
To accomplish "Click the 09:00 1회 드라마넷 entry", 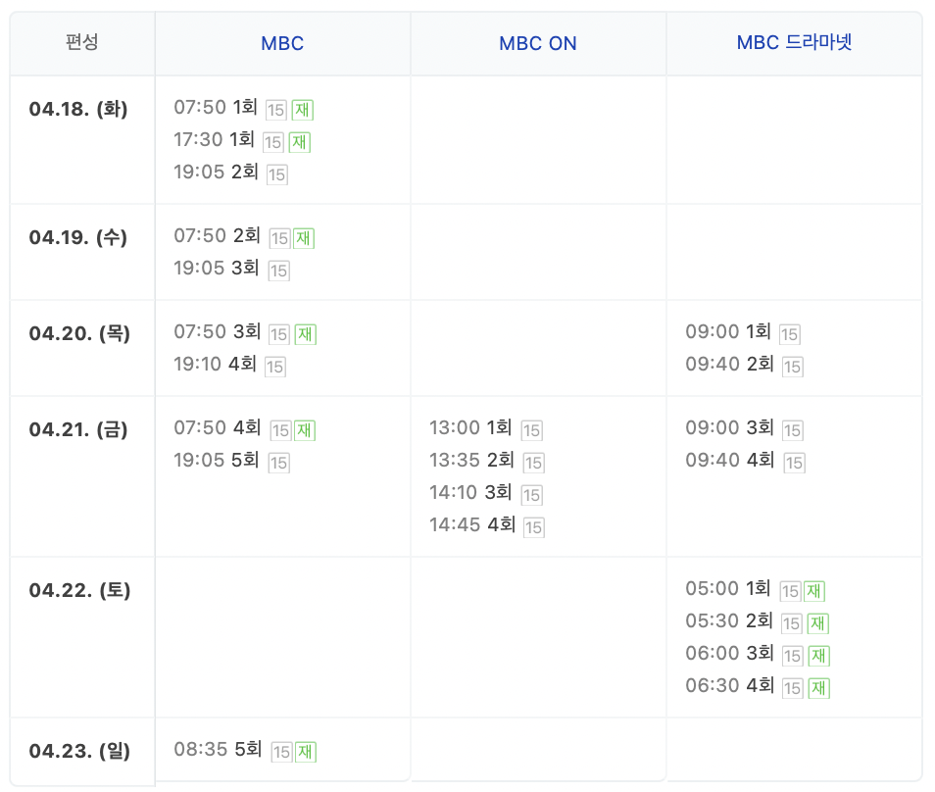I will [x=728, y=331].
